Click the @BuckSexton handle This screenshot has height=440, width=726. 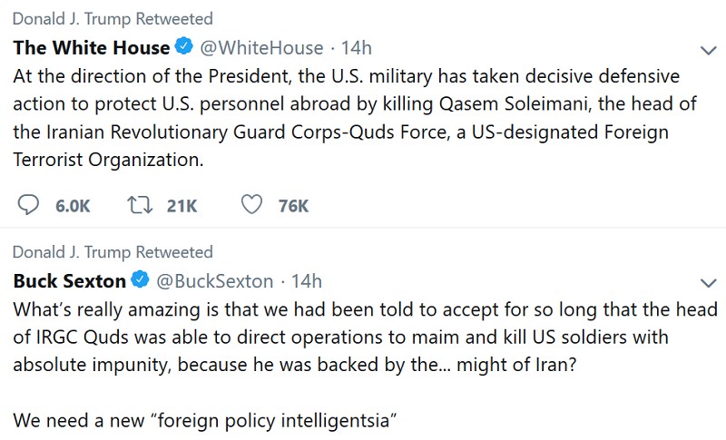coord(215,280)
